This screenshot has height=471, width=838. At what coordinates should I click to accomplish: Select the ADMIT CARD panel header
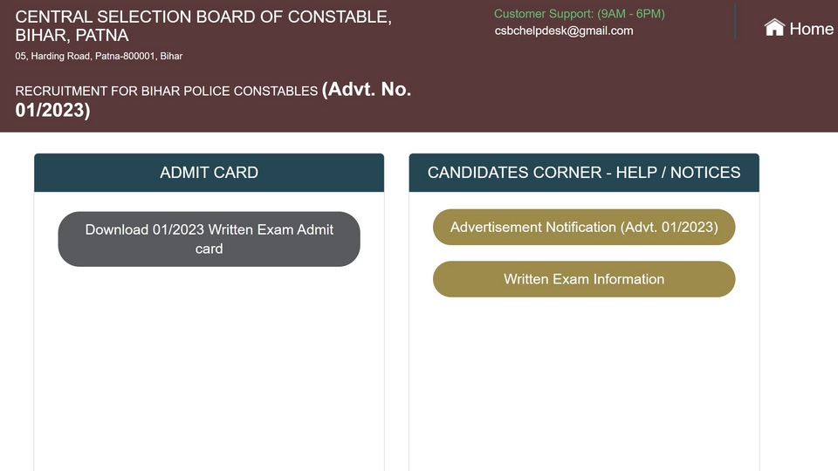pyautogui.click(x=209, y=173)
